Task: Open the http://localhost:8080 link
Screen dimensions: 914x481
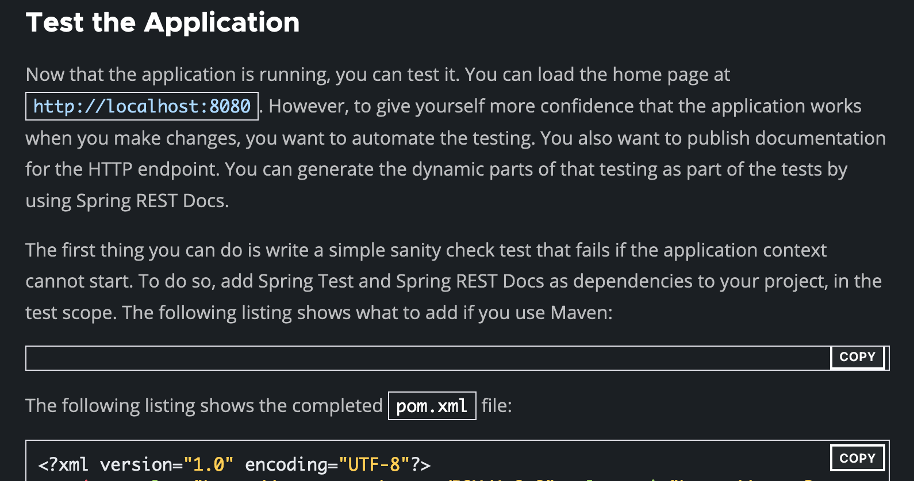Action: 142,106
